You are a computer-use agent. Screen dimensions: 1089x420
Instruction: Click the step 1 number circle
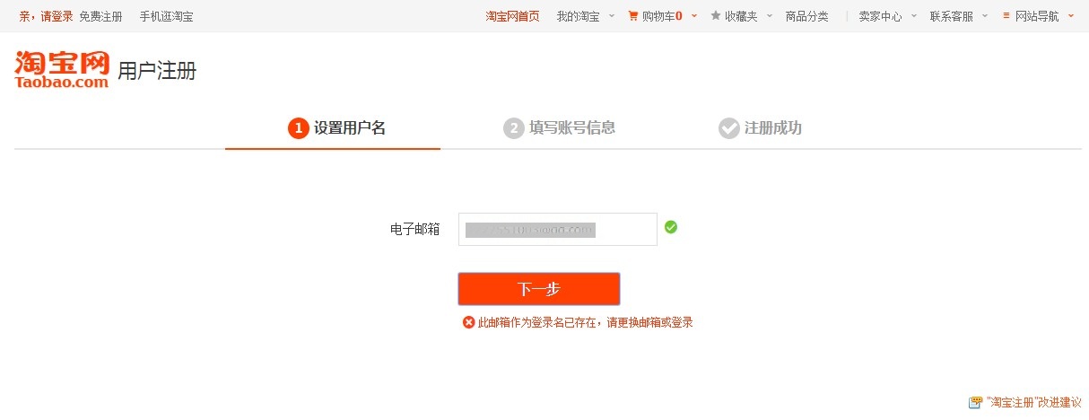[298, 128]
